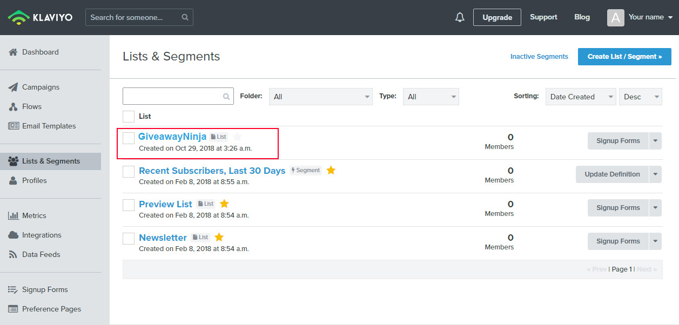Tick the Newsletter checkbox

[x=129, y=239]
